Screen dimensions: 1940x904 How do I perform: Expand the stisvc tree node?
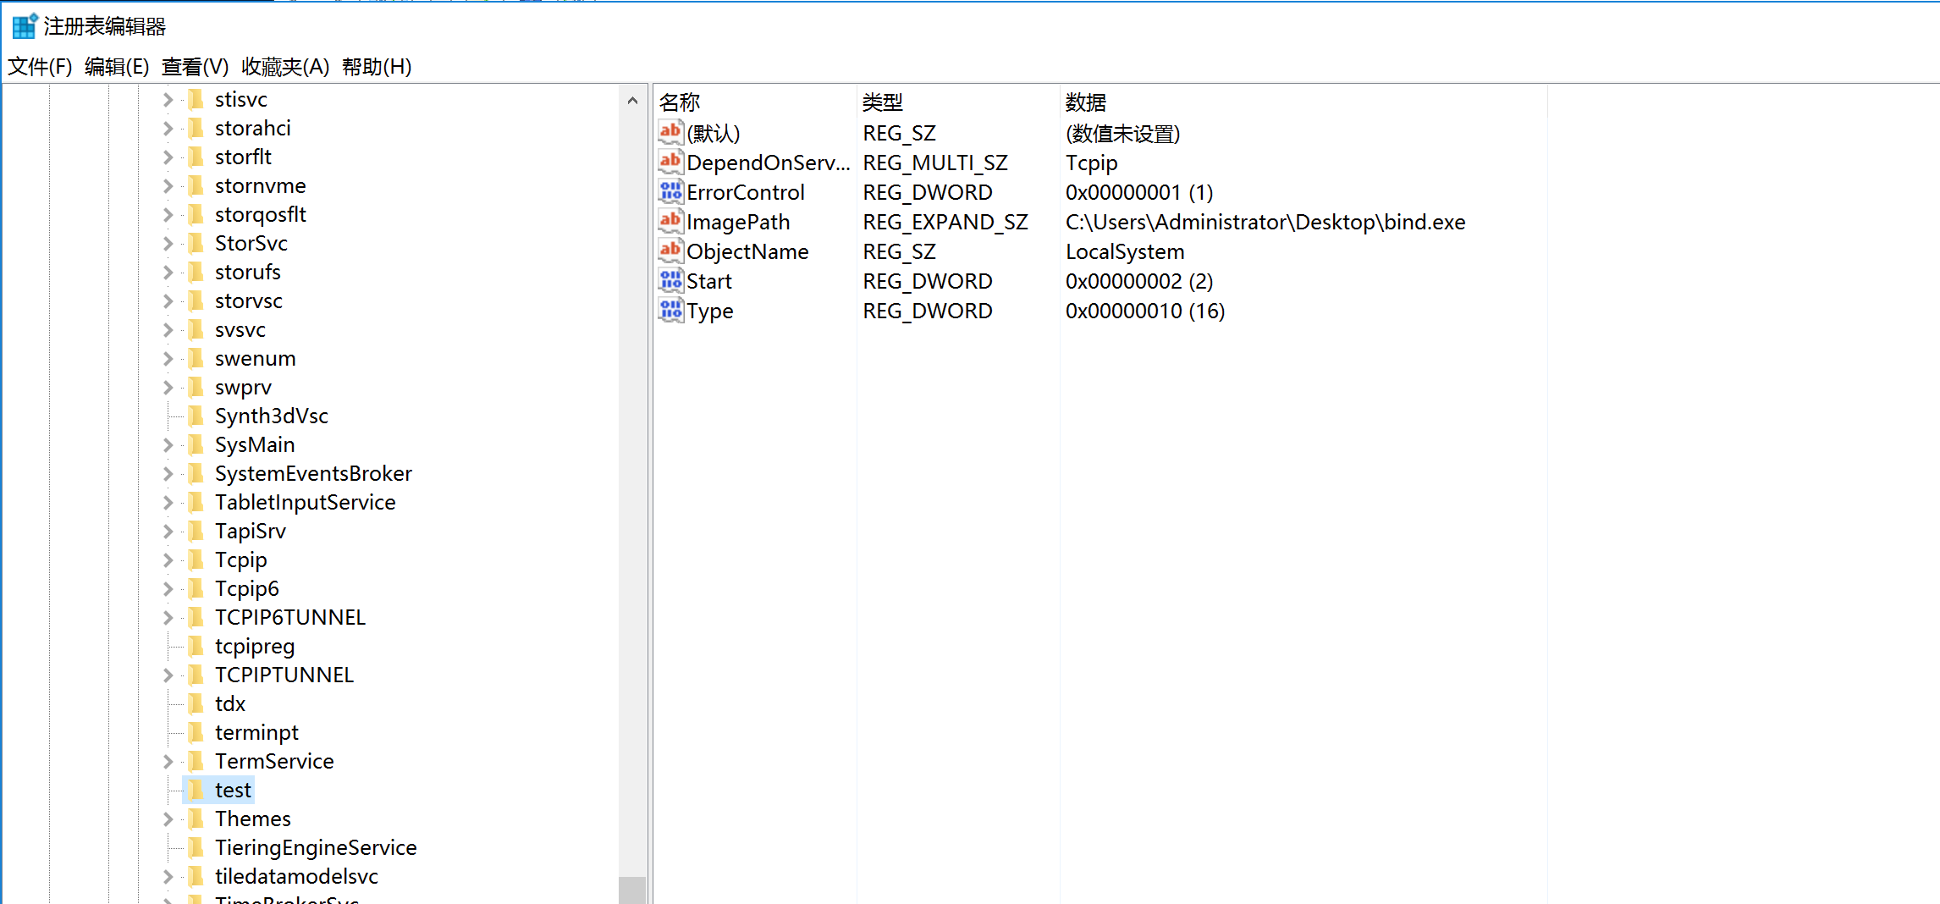point(168,100)
